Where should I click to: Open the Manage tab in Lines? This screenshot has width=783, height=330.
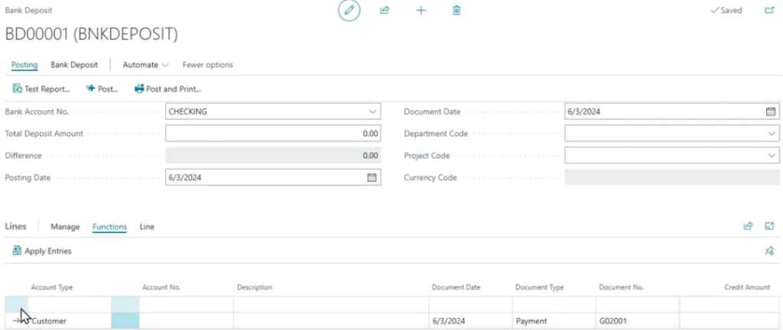point(65,227)
